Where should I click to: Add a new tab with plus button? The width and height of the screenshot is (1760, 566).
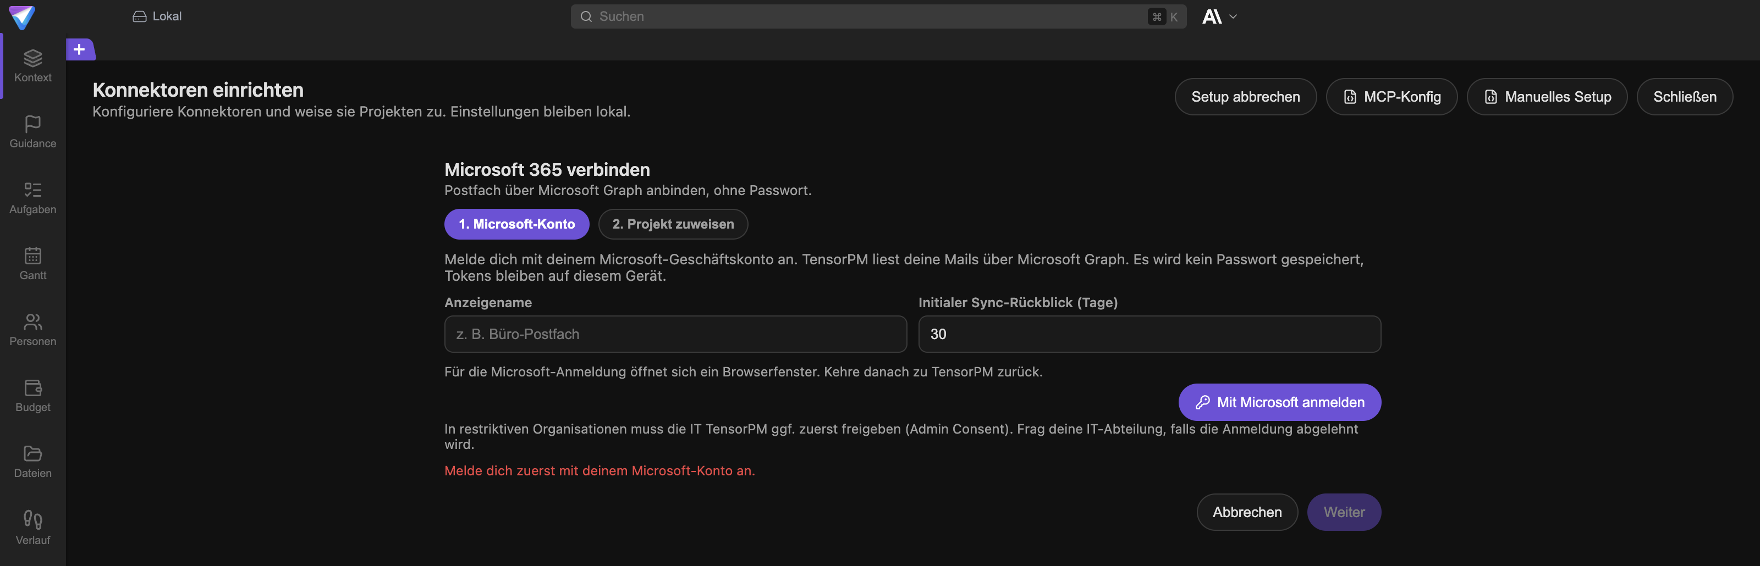coord(80,49)
